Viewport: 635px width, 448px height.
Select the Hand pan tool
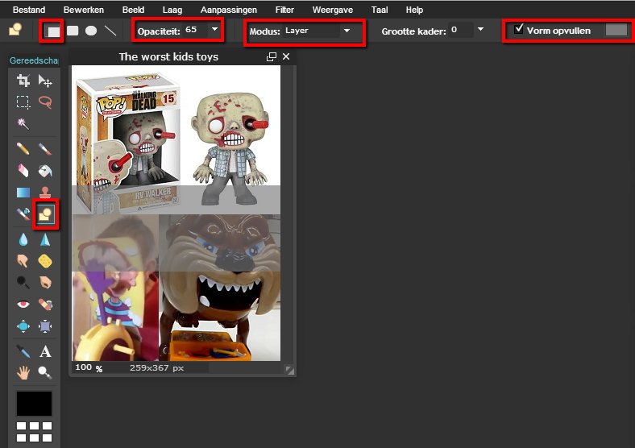coord(23,372)
